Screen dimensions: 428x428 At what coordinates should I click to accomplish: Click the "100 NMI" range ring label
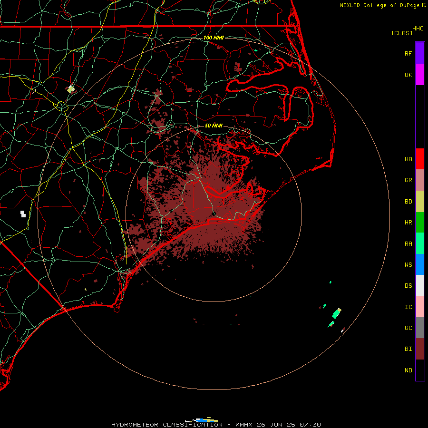click(214, 38)
